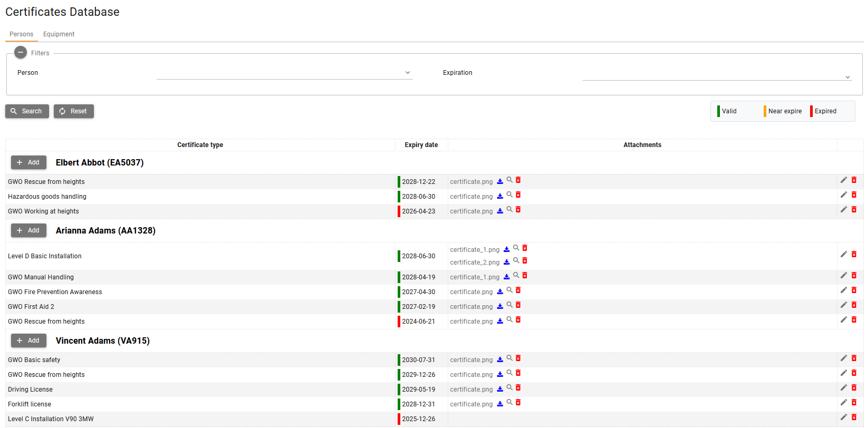This screenshot has height=428, width=866.
Task: Switch to the Equipment tab
Action: (59, 34)
